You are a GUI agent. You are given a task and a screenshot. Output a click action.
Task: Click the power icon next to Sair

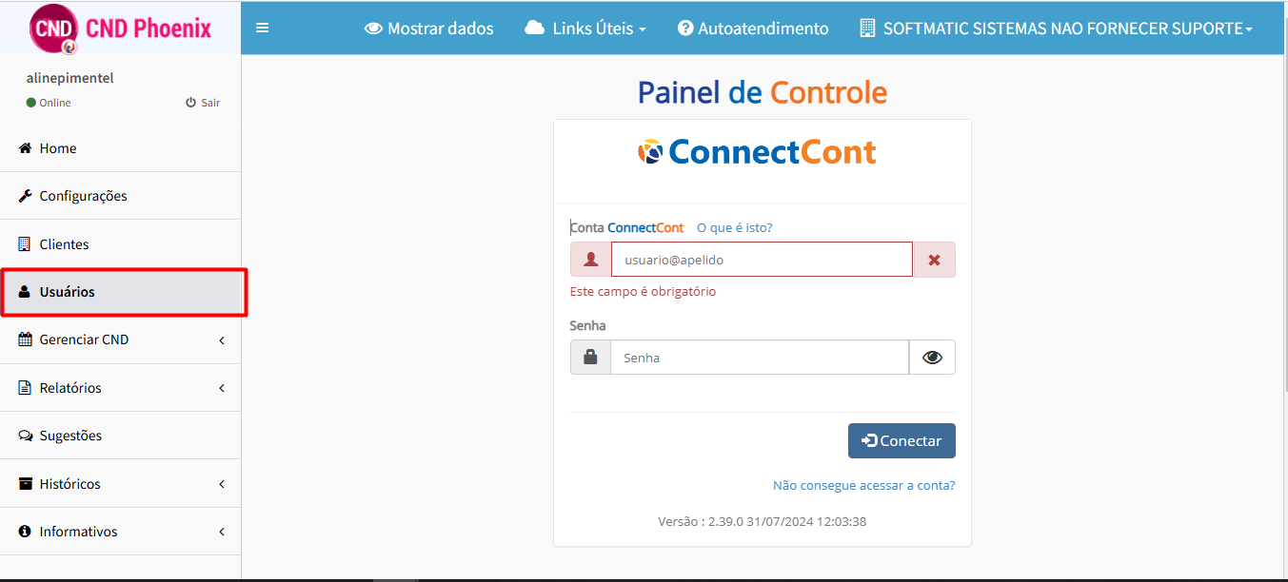tap(190, 103)
